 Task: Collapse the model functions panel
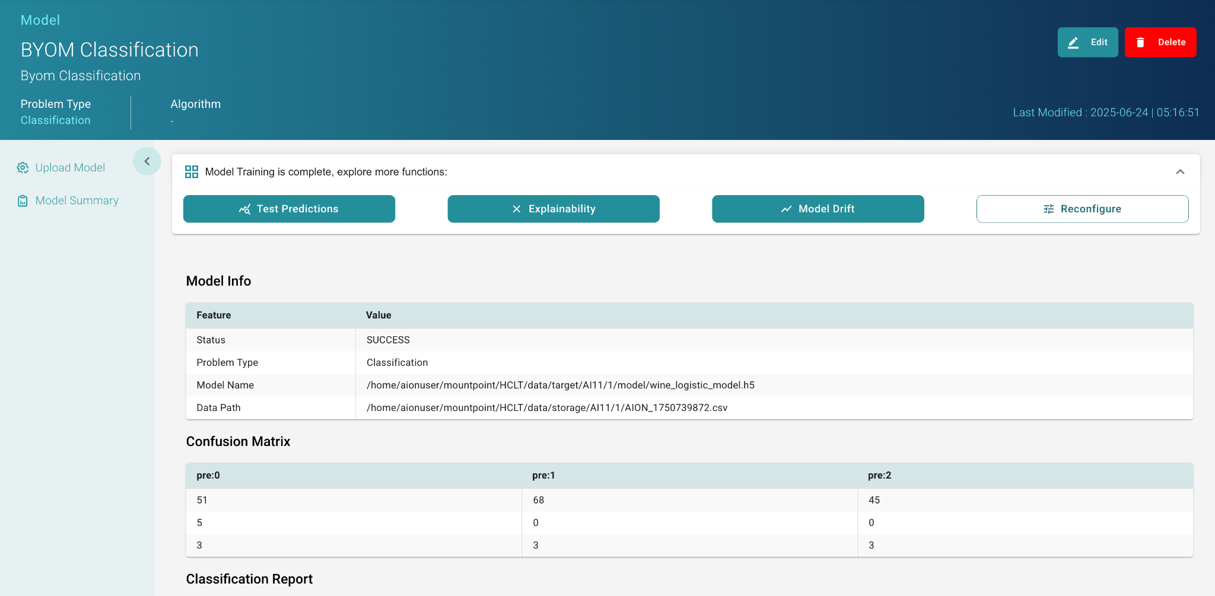click(1180, 172)
